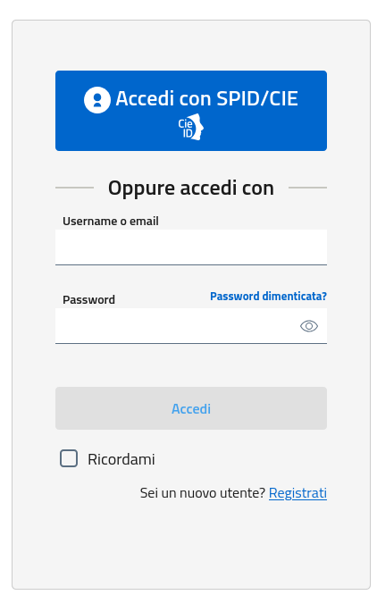This screenshot has height=595, width=377.
Task: Click the user avatar icon on SPID button
Action: click(x=97, y=100)
